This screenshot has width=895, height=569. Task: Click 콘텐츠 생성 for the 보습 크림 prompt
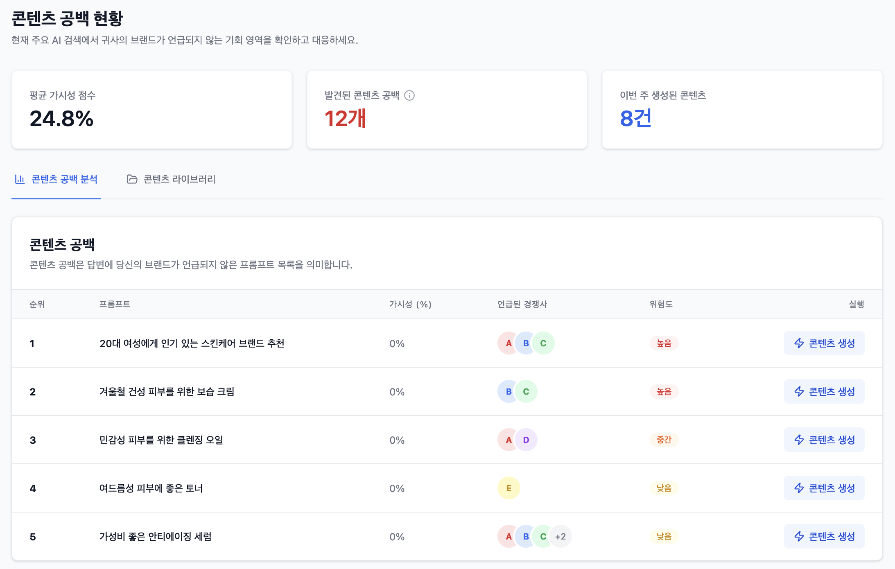click(824, 391)
